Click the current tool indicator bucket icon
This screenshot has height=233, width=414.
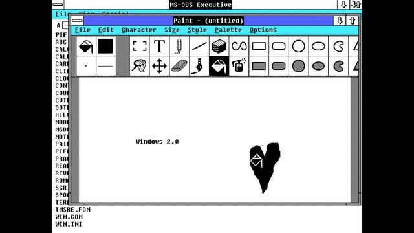pyautogui.click(x=86, y=46)
